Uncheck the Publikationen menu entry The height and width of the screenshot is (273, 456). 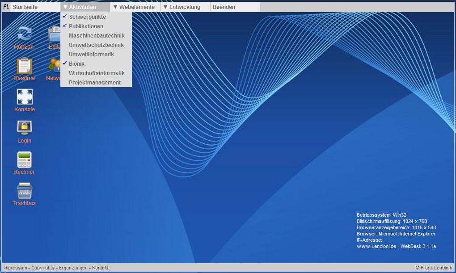pyautogui.click(x=86, y=26)
